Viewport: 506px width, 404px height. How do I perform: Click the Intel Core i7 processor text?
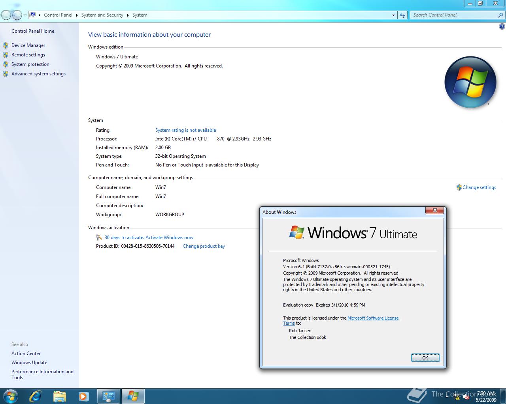coord(213,139)
